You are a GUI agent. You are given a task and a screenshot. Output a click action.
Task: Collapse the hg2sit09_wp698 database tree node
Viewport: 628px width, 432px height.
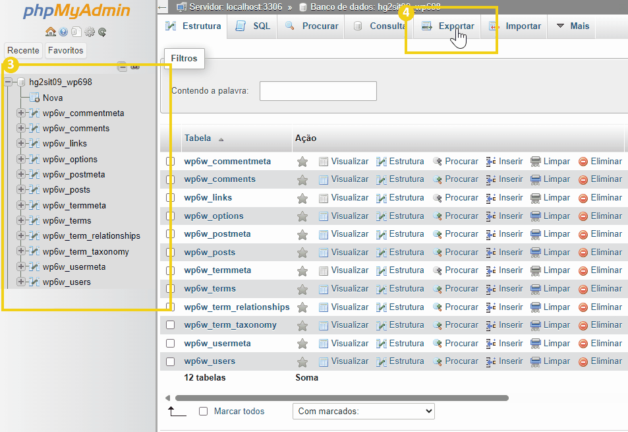(x=8, y=82)
